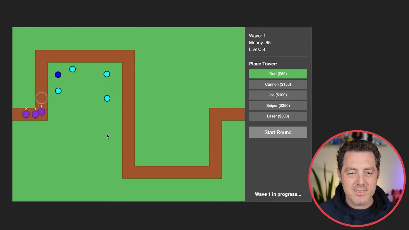Click the 'Lives: 8' text
The width and height of the screenshot is (409, 230).
[x=257, y=50]
